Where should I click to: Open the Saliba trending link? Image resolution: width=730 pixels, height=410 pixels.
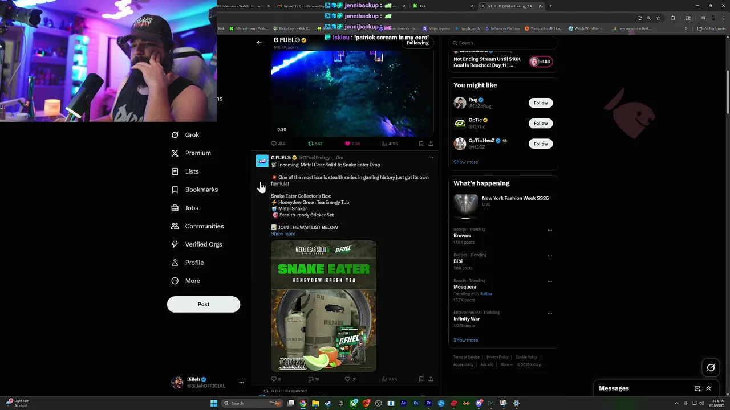pos(486,294)
